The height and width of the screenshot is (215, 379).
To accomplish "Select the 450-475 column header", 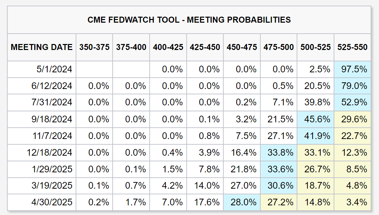I will pos(242,47).
